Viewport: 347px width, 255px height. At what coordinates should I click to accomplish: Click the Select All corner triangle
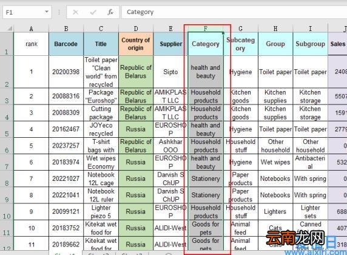(x=9, y=29)
